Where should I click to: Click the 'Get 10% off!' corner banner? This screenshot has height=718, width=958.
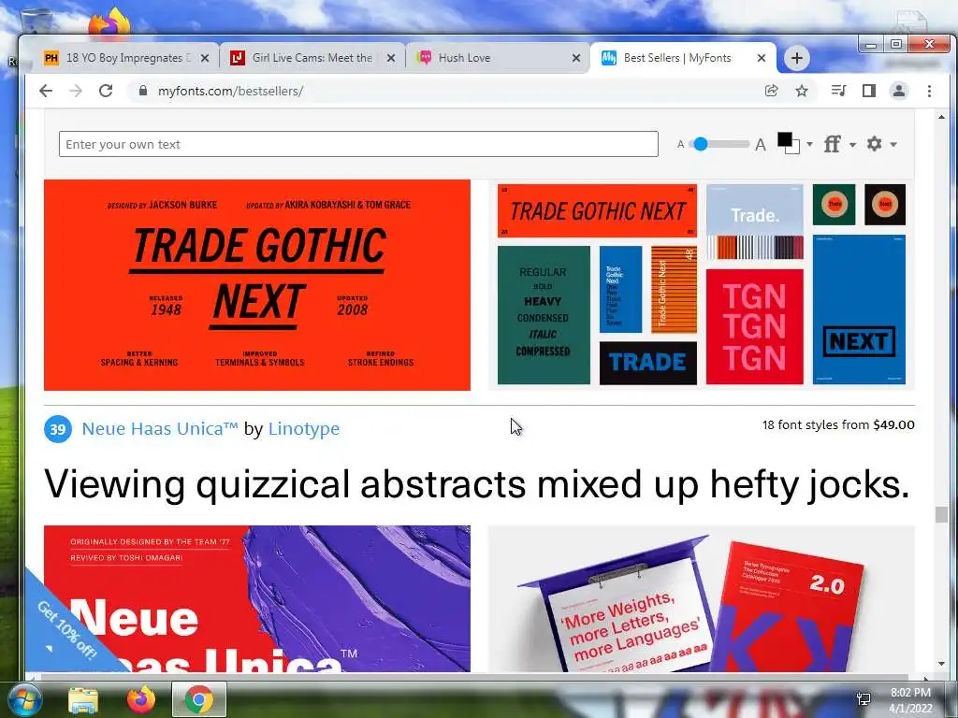pos(66,630)
